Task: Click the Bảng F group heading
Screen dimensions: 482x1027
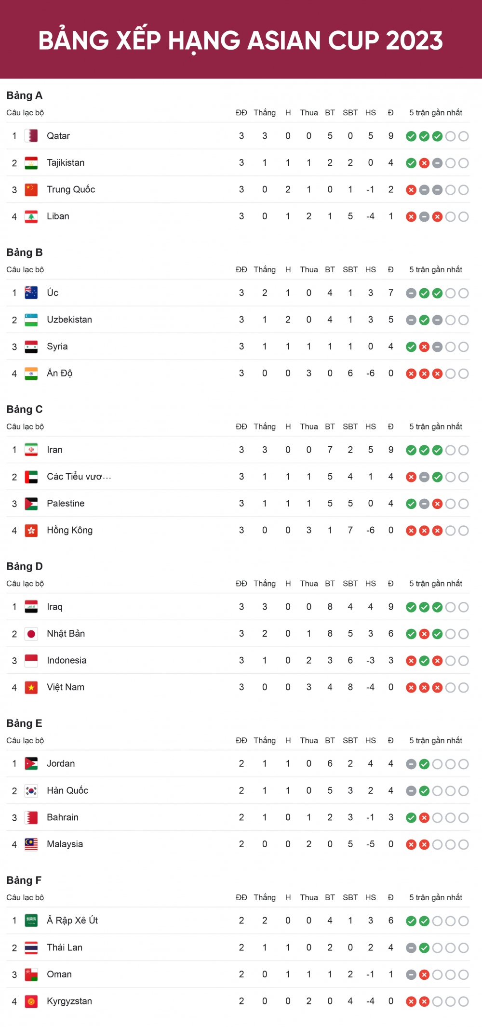Action: [24, 880]
